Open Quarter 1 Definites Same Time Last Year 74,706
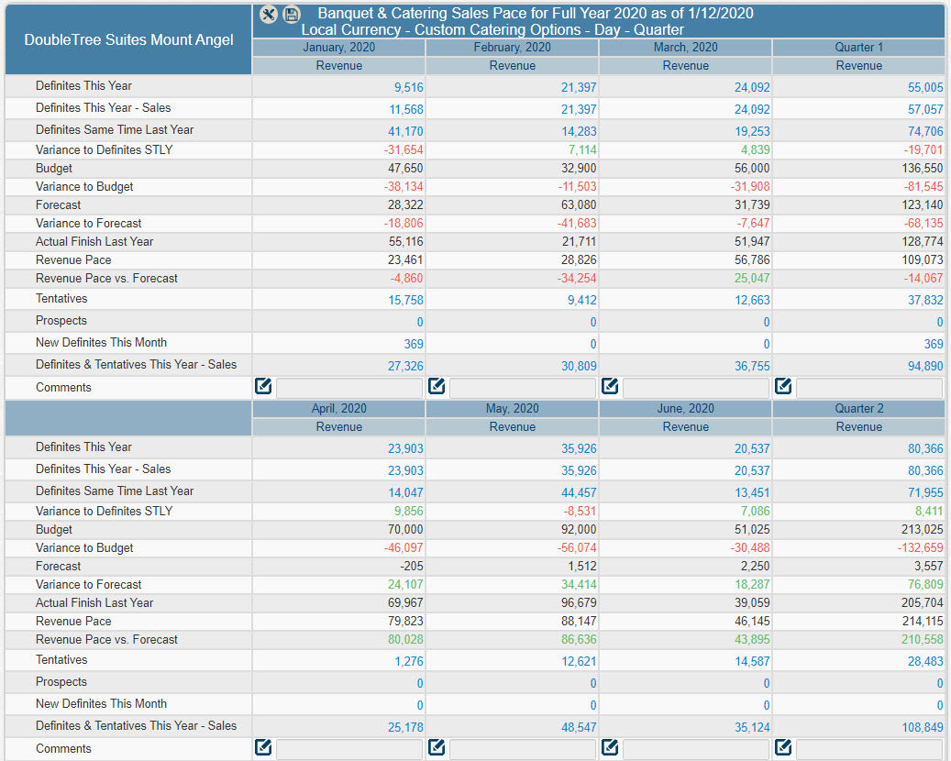This screenshot has width=951, height=761. click(925, 132)
